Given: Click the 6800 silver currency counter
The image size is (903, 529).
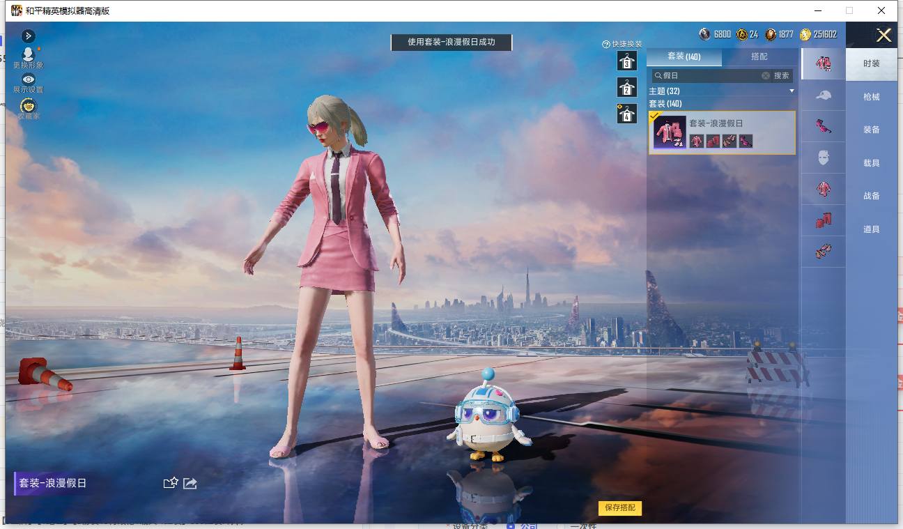Looking at the screenshot, I should point(716,34).
